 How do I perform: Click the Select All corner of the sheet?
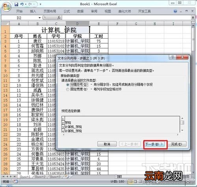pyautogui.click(x=6, y=24)
